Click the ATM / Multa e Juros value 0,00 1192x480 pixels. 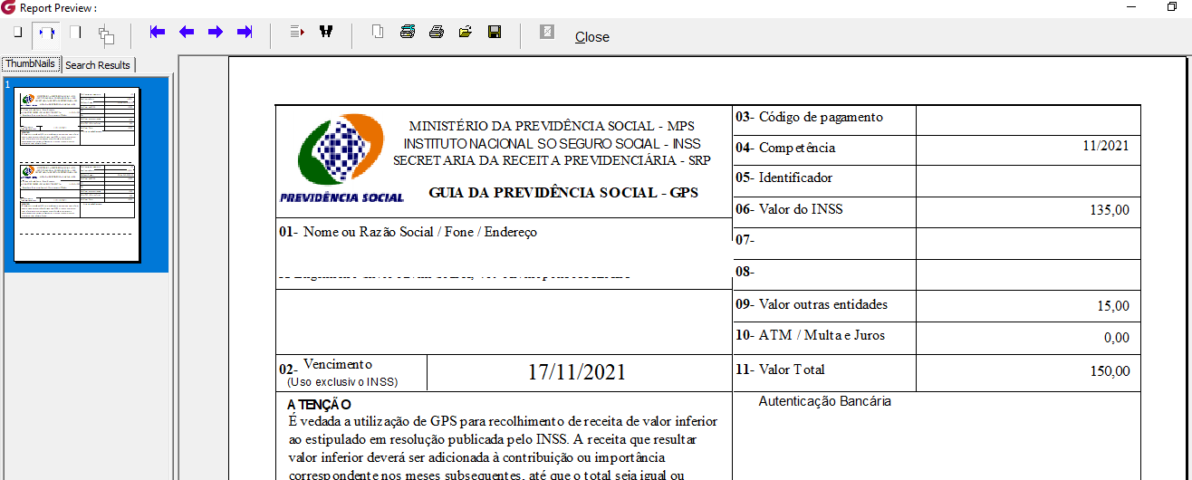click(x=1117, y=338)
